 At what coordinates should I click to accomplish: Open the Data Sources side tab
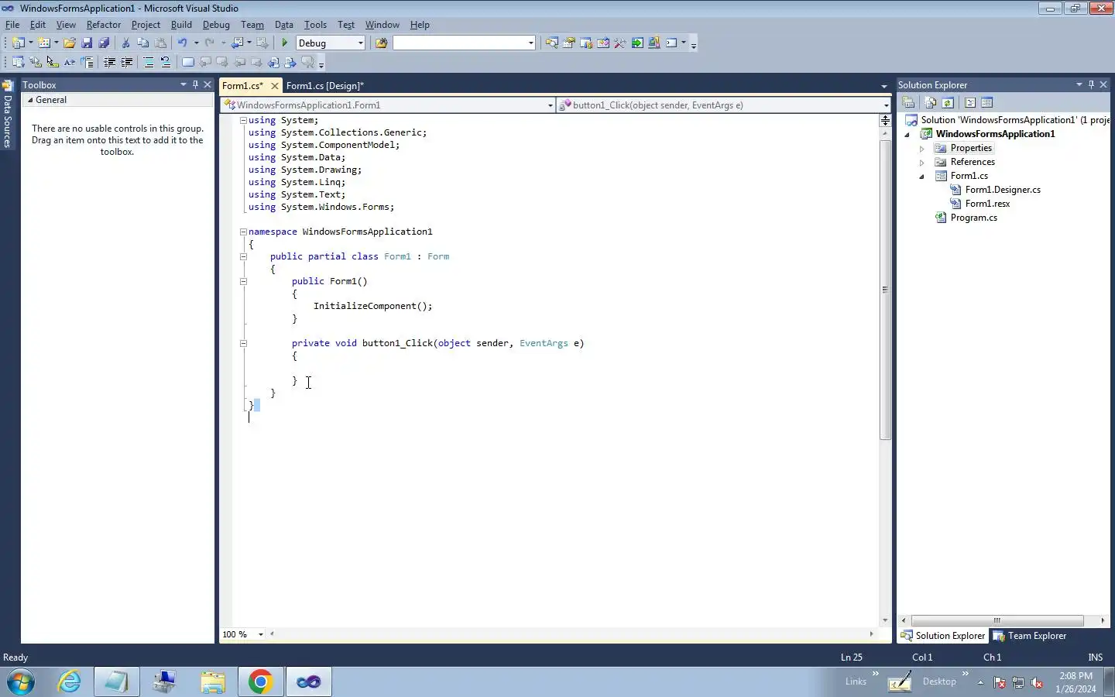click(x=8, y=115)
